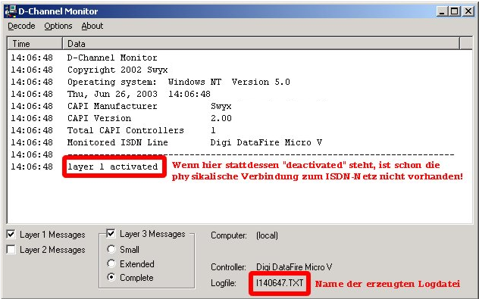Enable the Layer 2 Messages checkbox
This screenshot has width=479, height=299.
pyautogui.click(x=11, y=250)
